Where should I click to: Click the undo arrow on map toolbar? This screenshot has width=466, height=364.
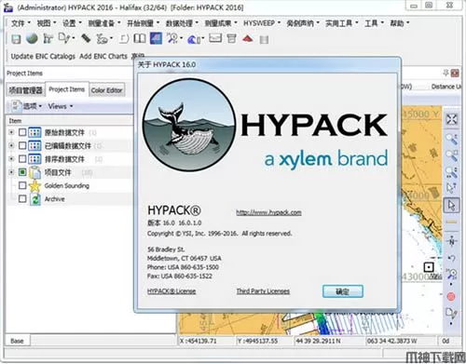click(x=451, y=258)
